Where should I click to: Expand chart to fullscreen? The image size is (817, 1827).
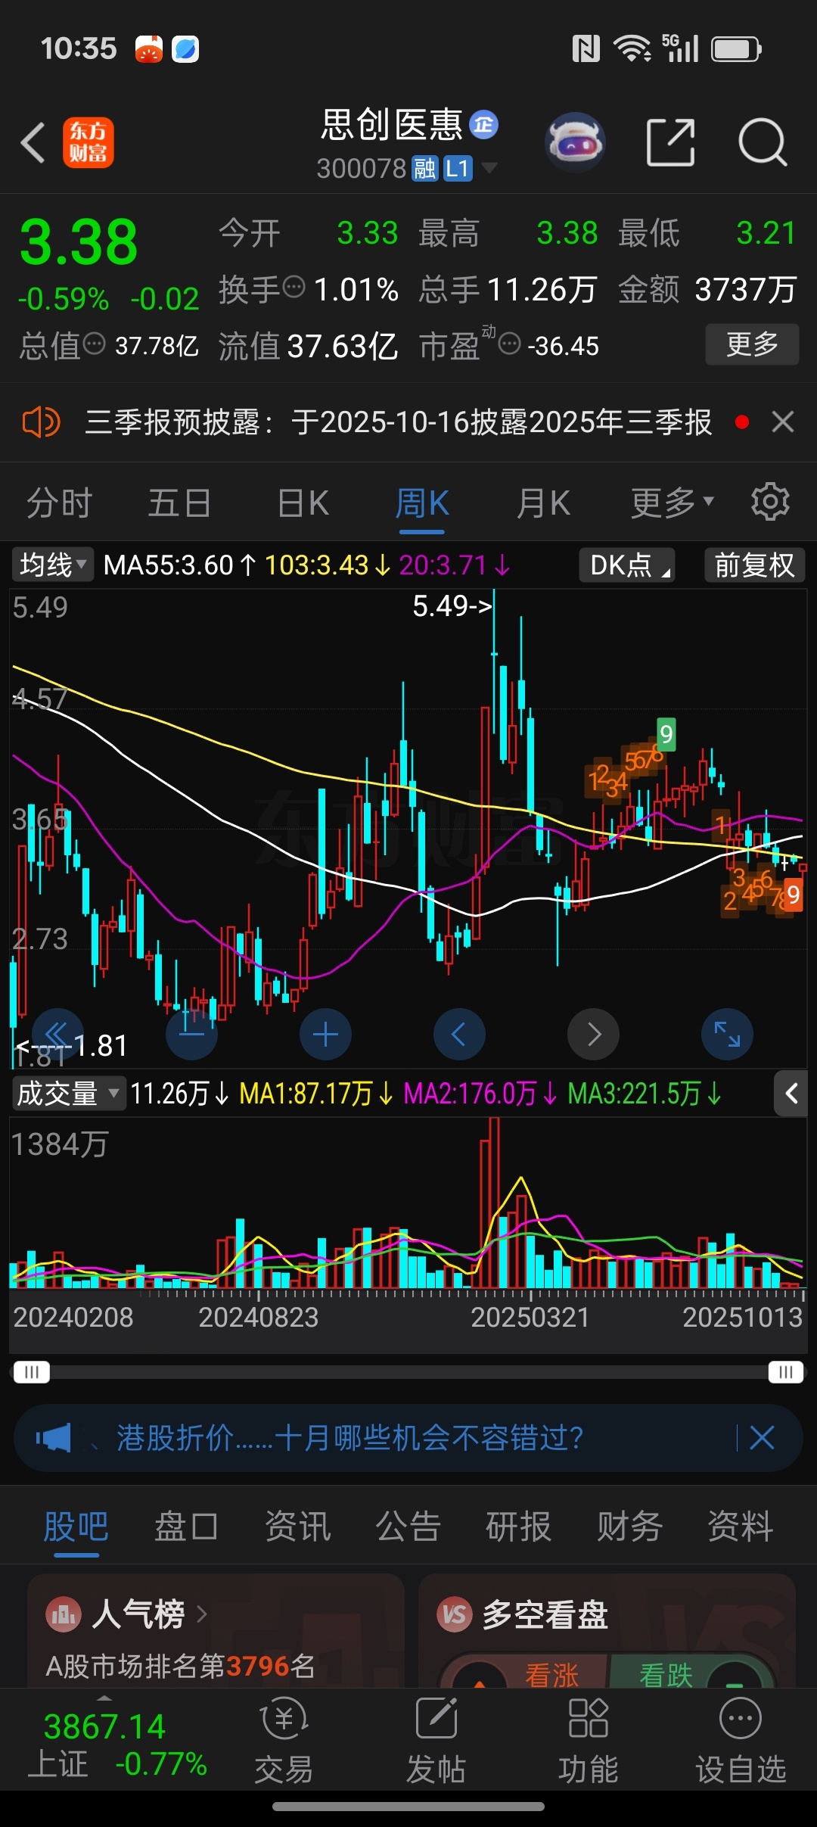pos(727,1034)
